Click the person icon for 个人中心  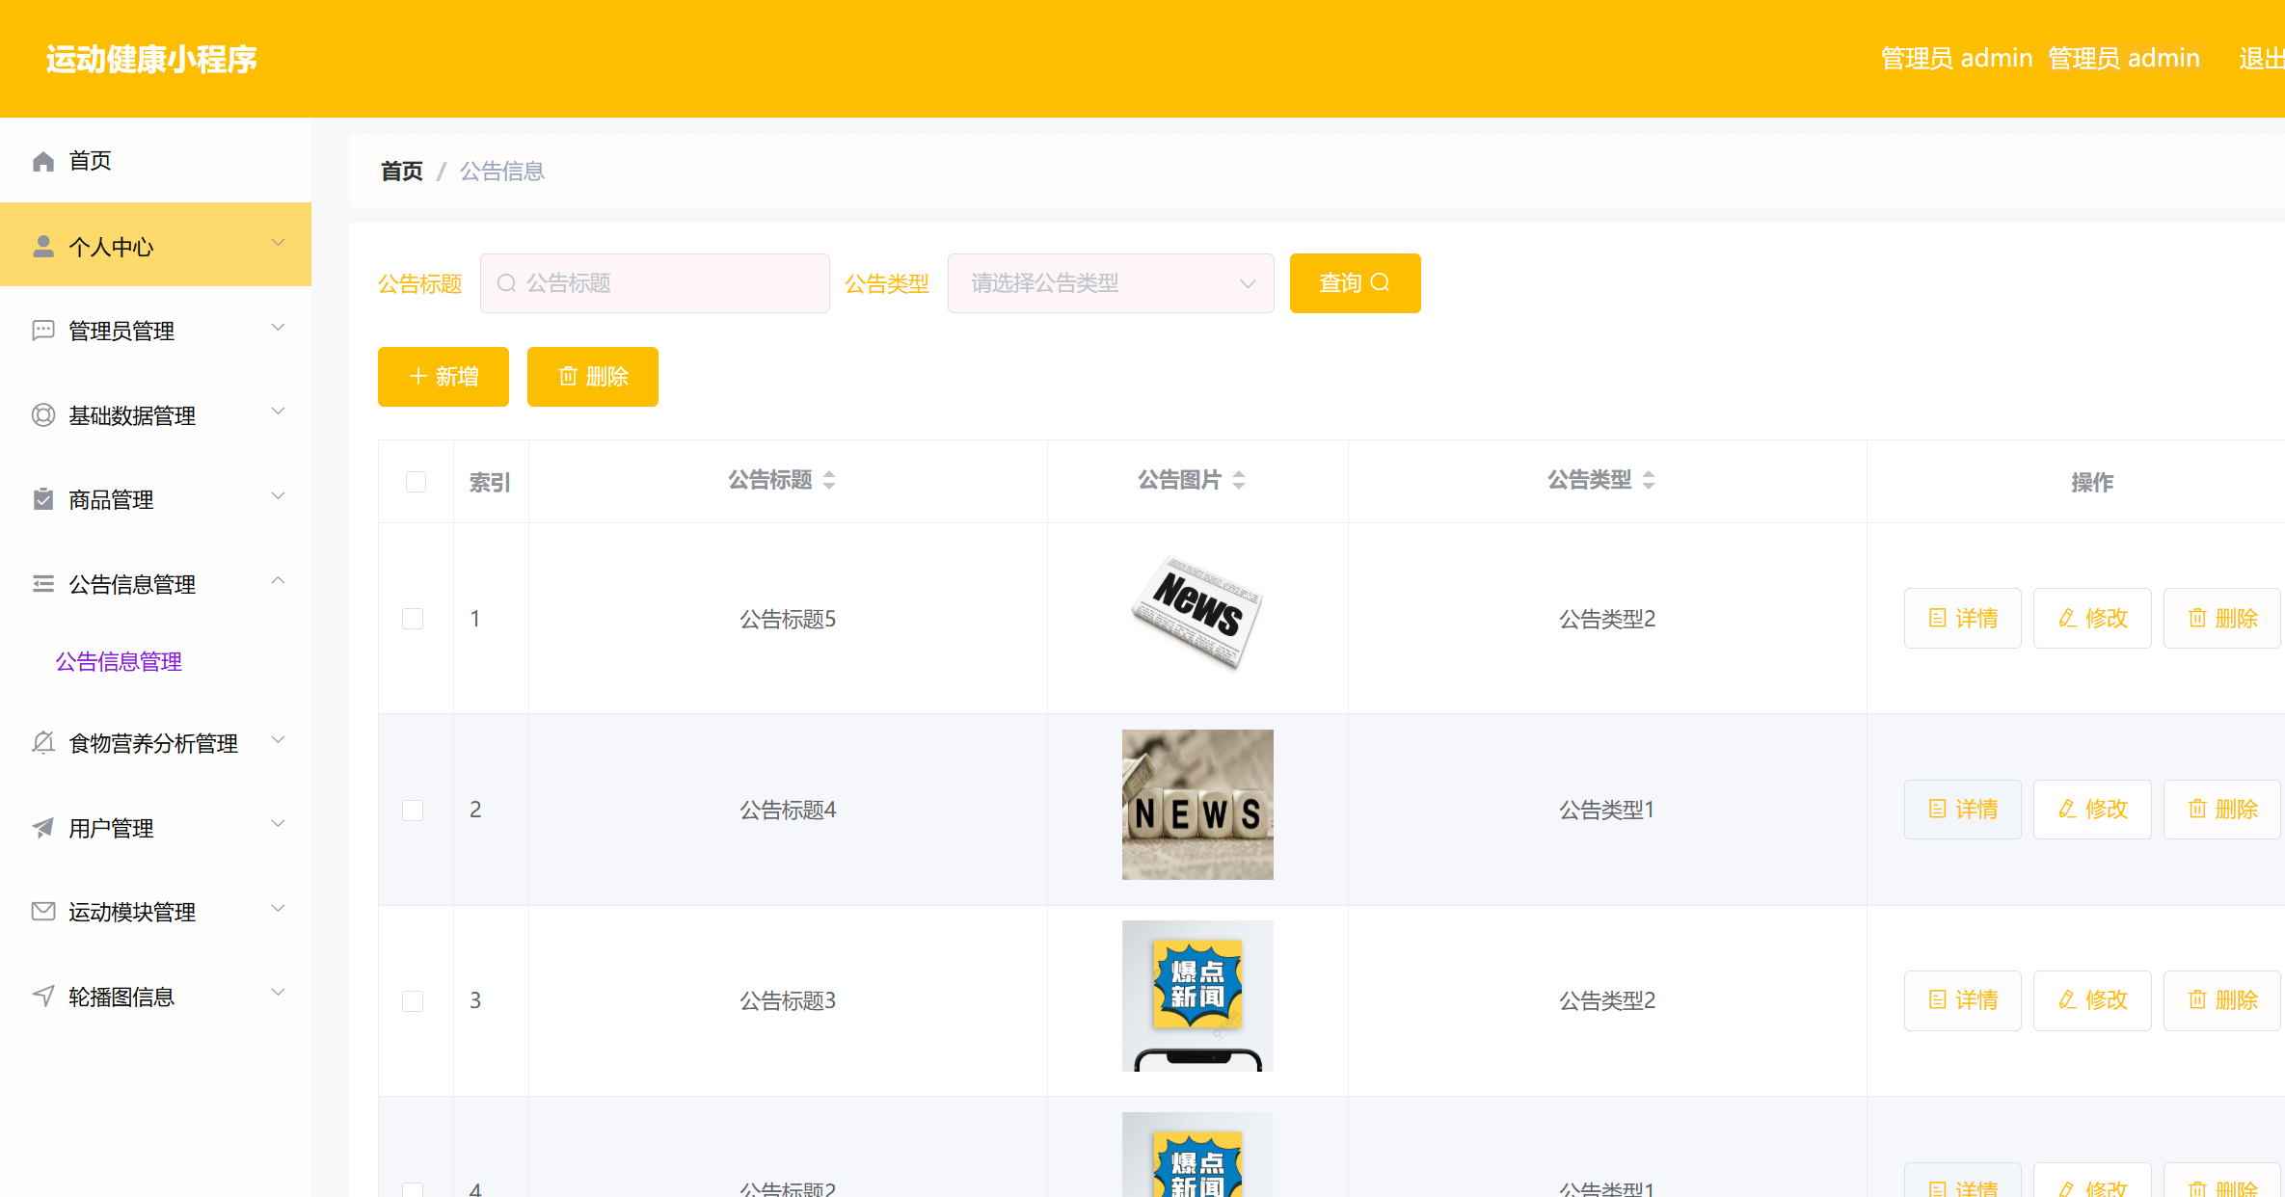[42, 246]
